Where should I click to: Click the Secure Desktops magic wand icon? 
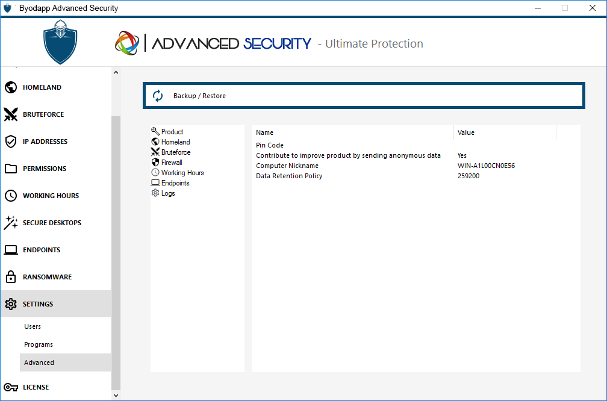click(x=11, y=223)
